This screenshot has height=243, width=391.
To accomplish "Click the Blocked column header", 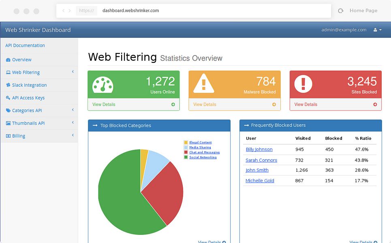I will 333,139.
